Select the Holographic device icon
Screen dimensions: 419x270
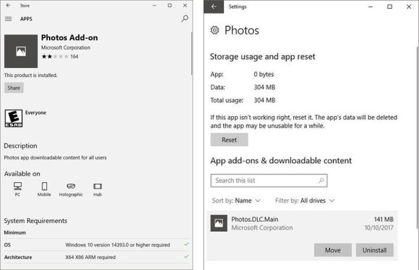point(71,187)
